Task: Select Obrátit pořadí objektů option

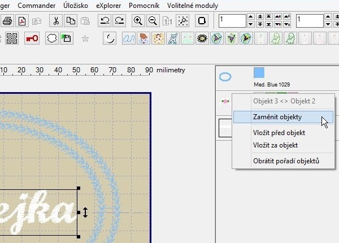Action: [286, 161]
